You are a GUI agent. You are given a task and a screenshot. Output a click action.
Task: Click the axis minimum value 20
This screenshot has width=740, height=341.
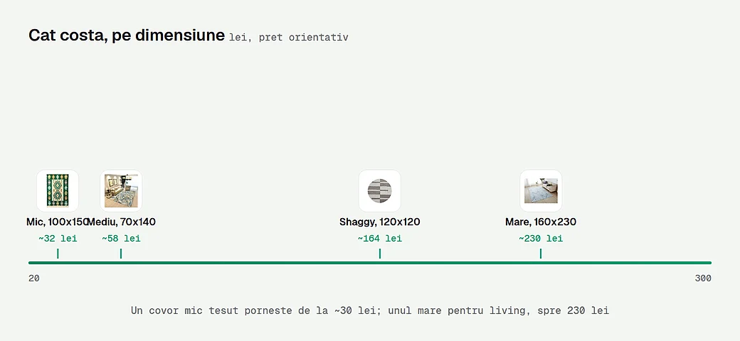[x=34, y=278]
